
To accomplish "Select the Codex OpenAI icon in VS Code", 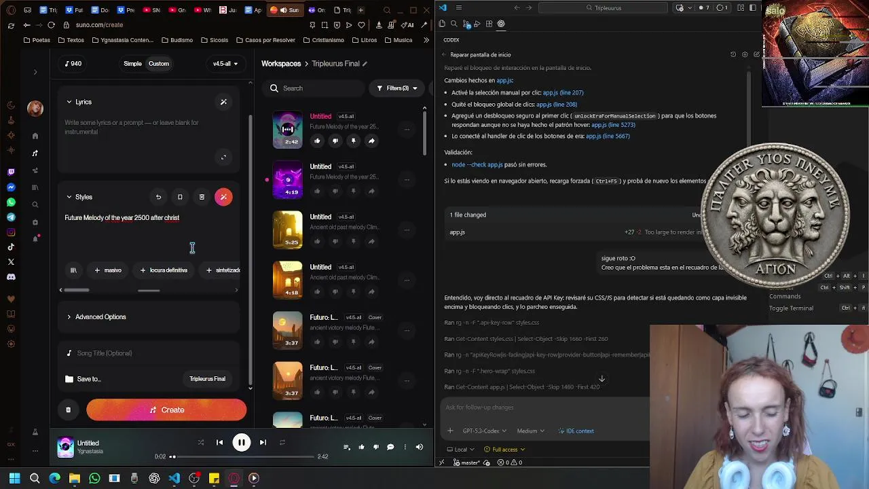I will (501, 24).
